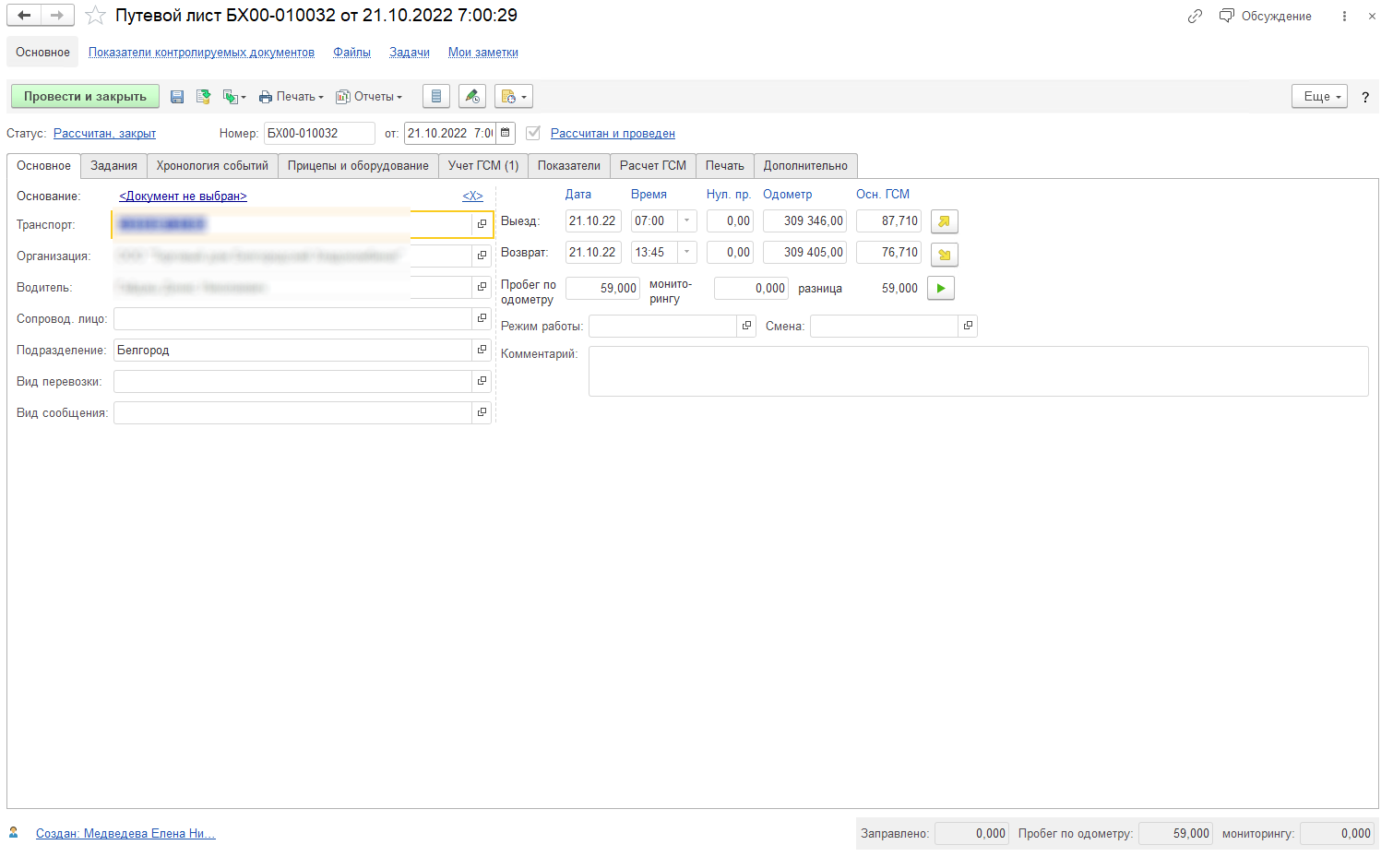Open selection button of Подразделение field
Image resolution: width=1393 pixels, height=857 pixels.
[x=482, y=350]
